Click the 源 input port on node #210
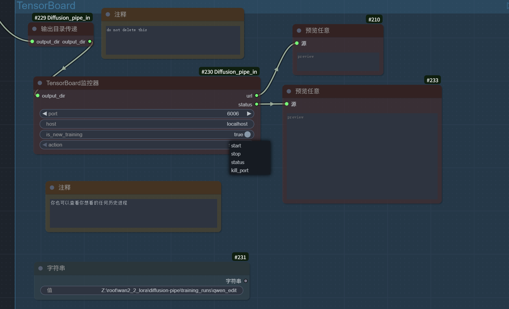Image resolution: width=509 pixels, height=309 pixels. pos(297,43)
